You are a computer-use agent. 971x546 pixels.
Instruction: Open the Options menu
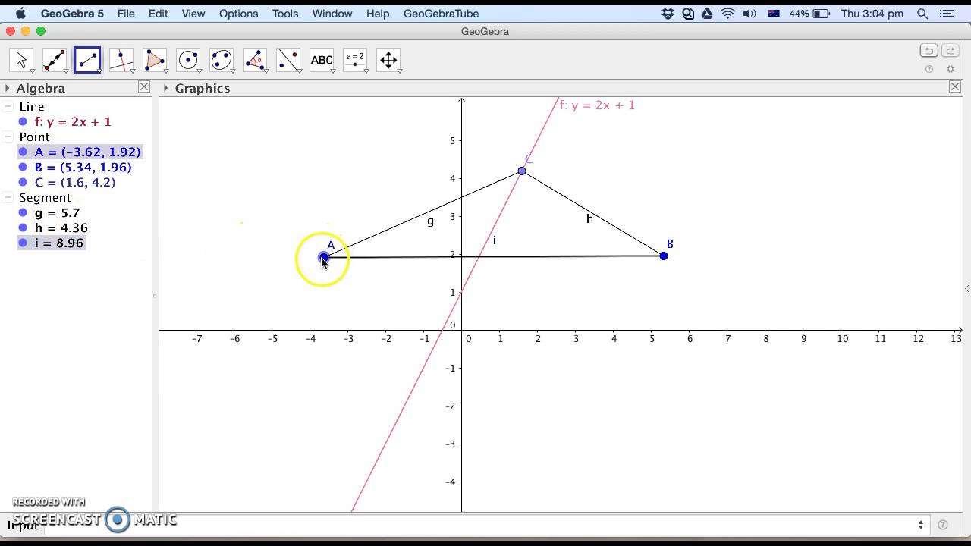238,14
